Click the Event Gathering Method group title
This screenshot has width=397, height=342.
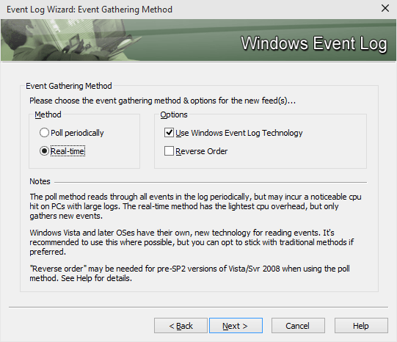pyautogui.click(x=69, y=86)
